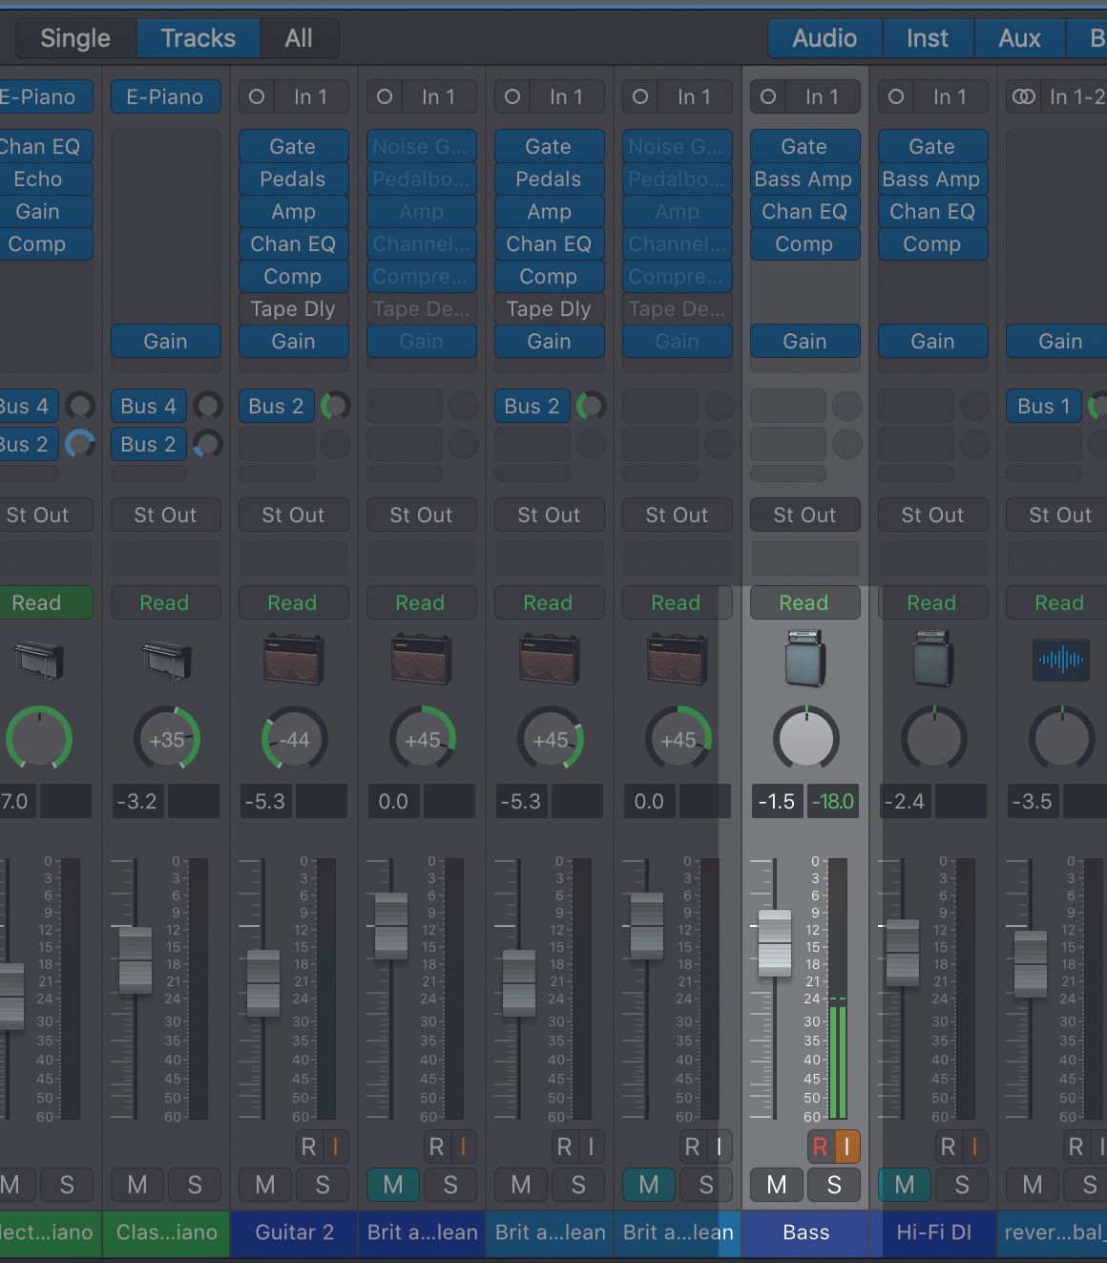Click the Clas...iano piano instrument icon
The width and height of the screenshot is (1107, 1263).
point(166,659)
